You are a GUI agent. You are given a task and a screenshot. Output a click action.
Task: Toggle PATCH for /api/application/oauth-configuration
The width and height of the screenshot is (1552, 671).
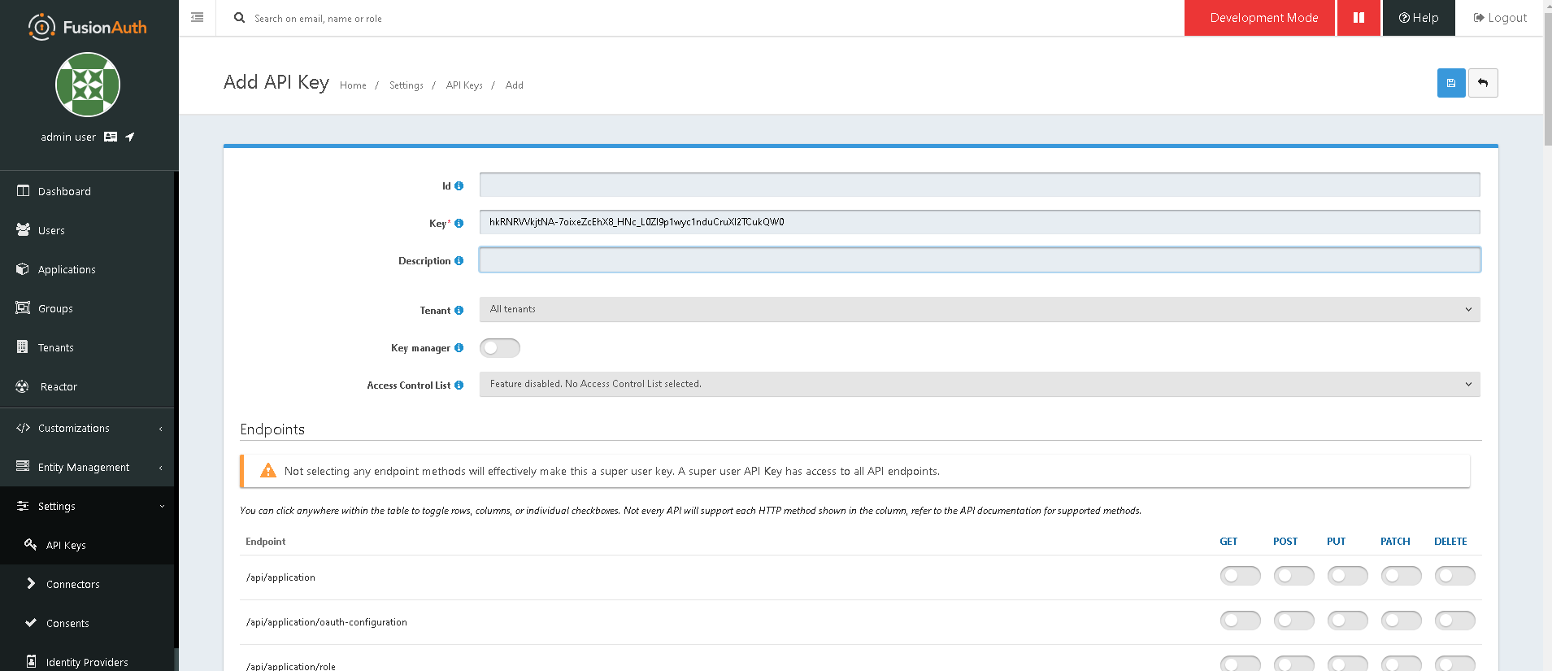coord(1401,621)
